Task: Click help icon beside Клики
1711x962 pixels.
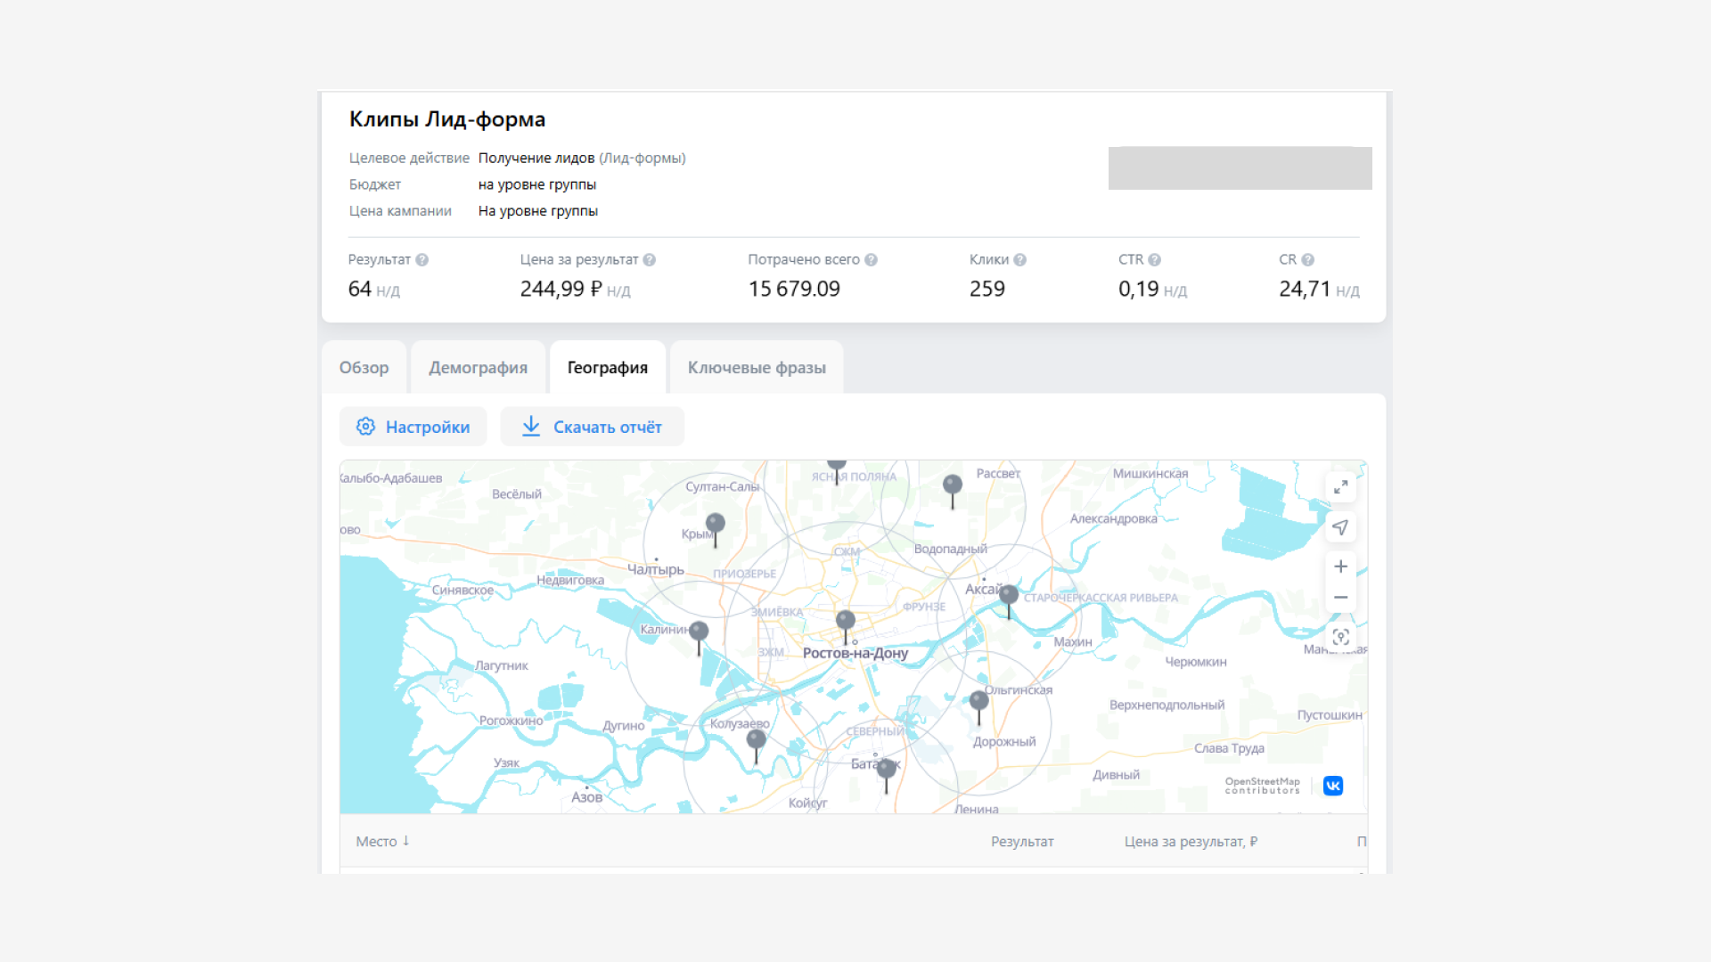Action: click(x=1020, y=260)
